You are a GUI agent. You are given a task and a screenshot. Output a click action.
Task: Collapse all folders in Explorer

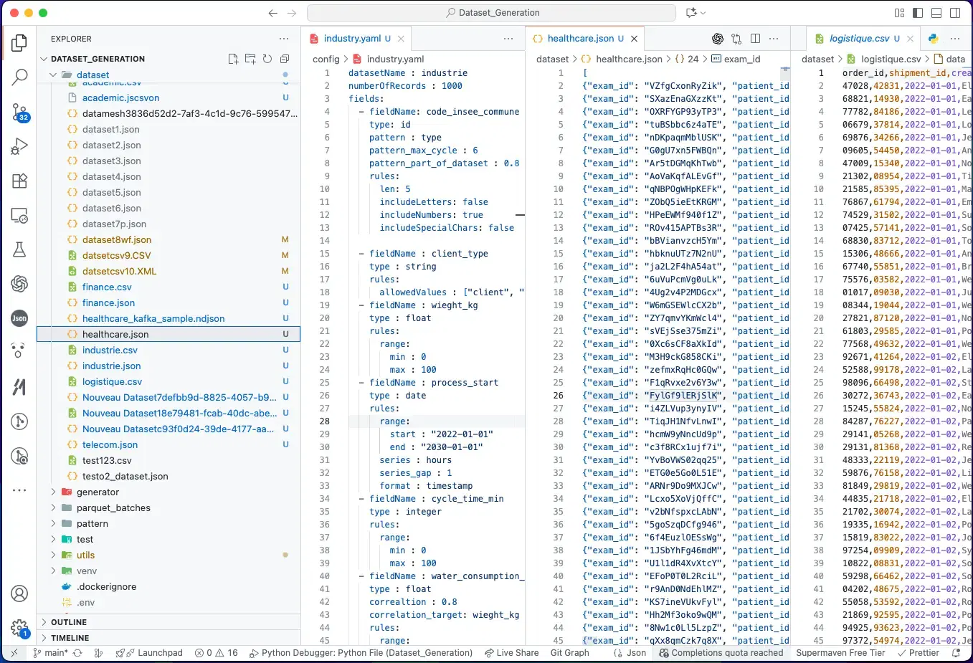(x=284, y=59)
